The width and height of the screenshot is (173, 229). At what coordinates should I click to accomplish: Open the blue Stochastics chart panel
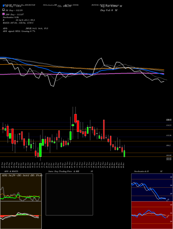[152, 187]
